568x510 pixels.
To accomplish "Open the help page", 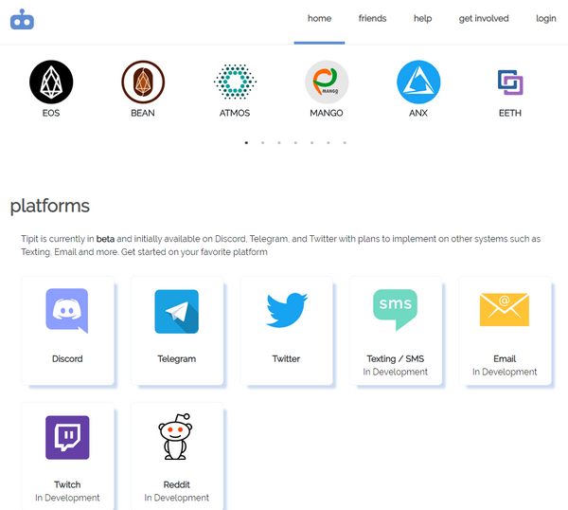I will (423, 19).
